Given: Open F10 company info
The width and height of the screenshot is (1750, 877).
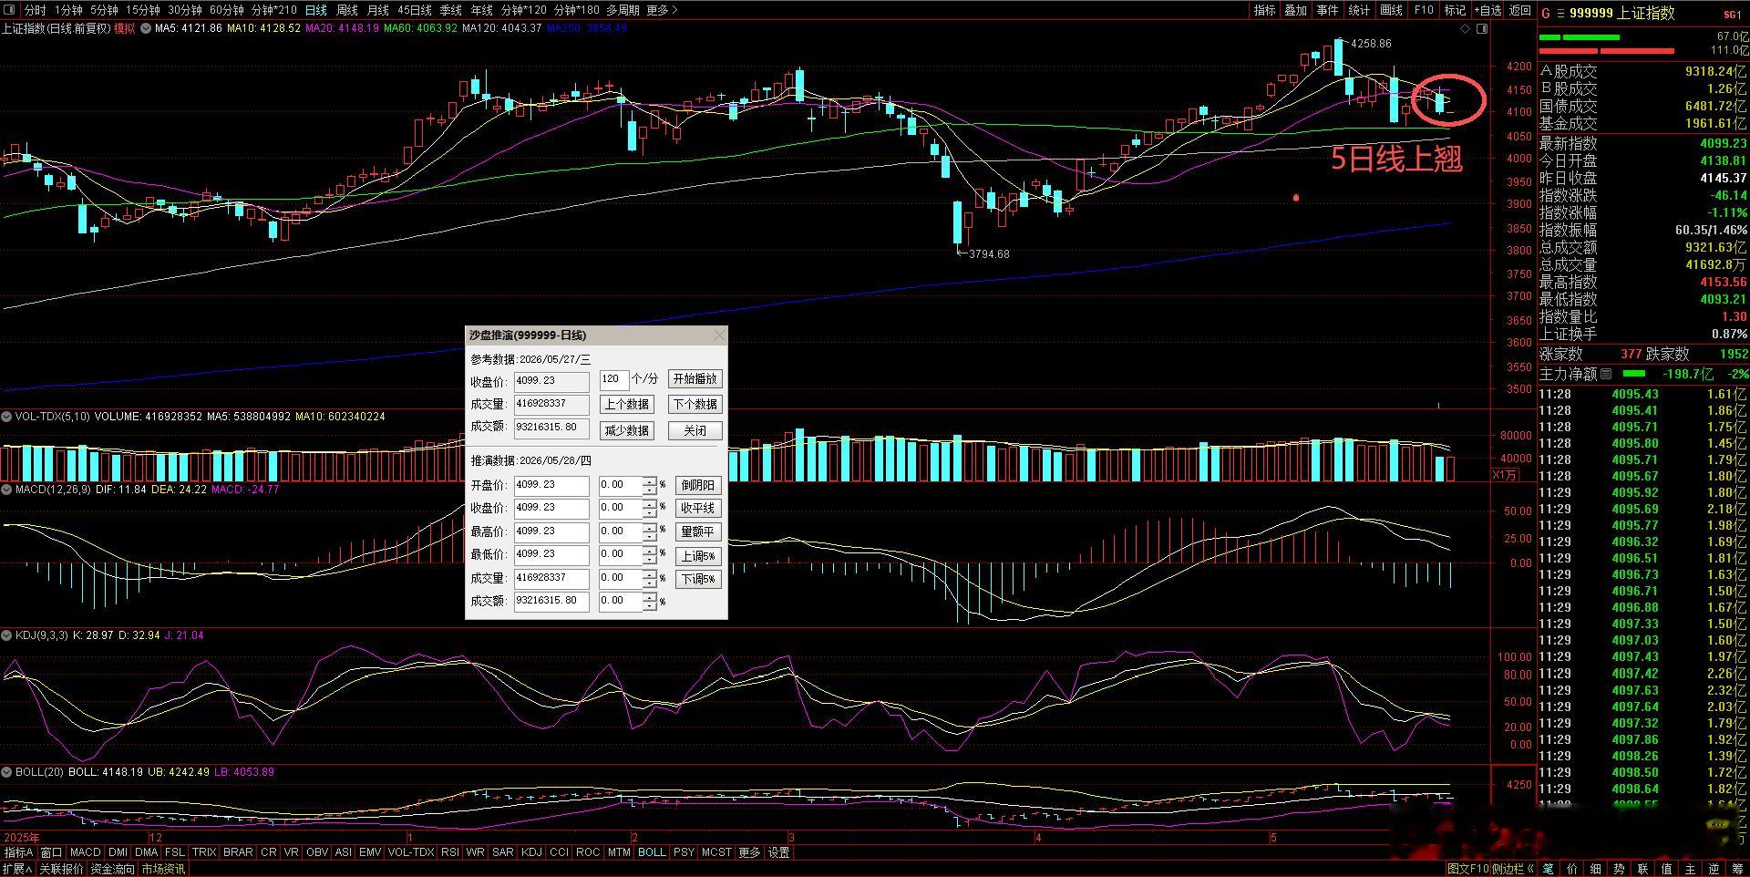Looking at the screenshot, I should coord(1424,10).
